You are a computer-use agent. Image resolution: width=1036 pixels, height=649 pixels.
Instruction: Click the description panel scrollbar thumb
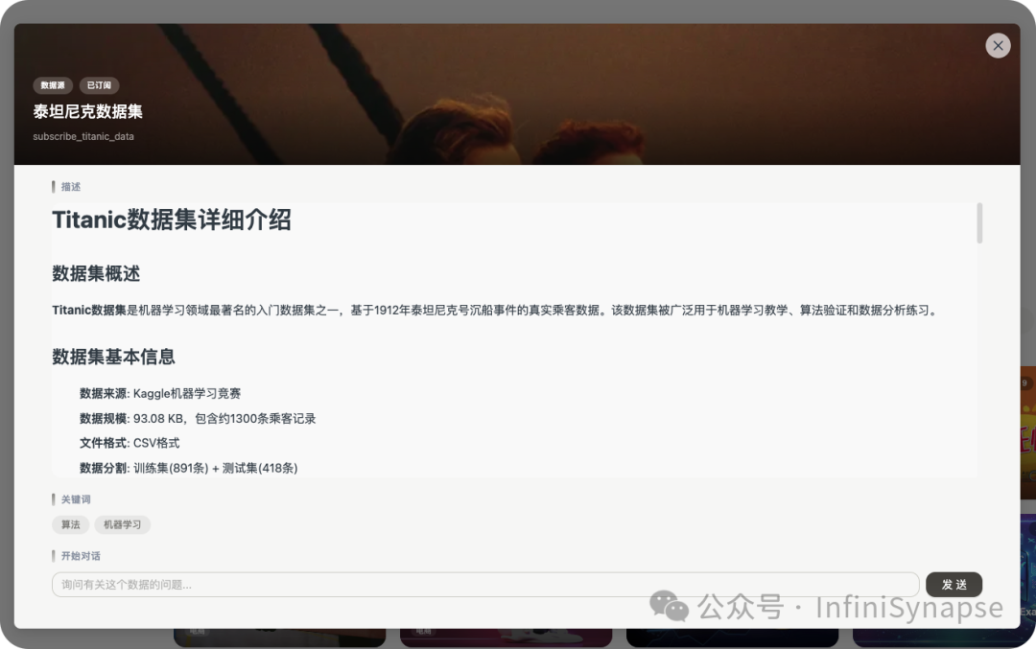coord(979,223)
